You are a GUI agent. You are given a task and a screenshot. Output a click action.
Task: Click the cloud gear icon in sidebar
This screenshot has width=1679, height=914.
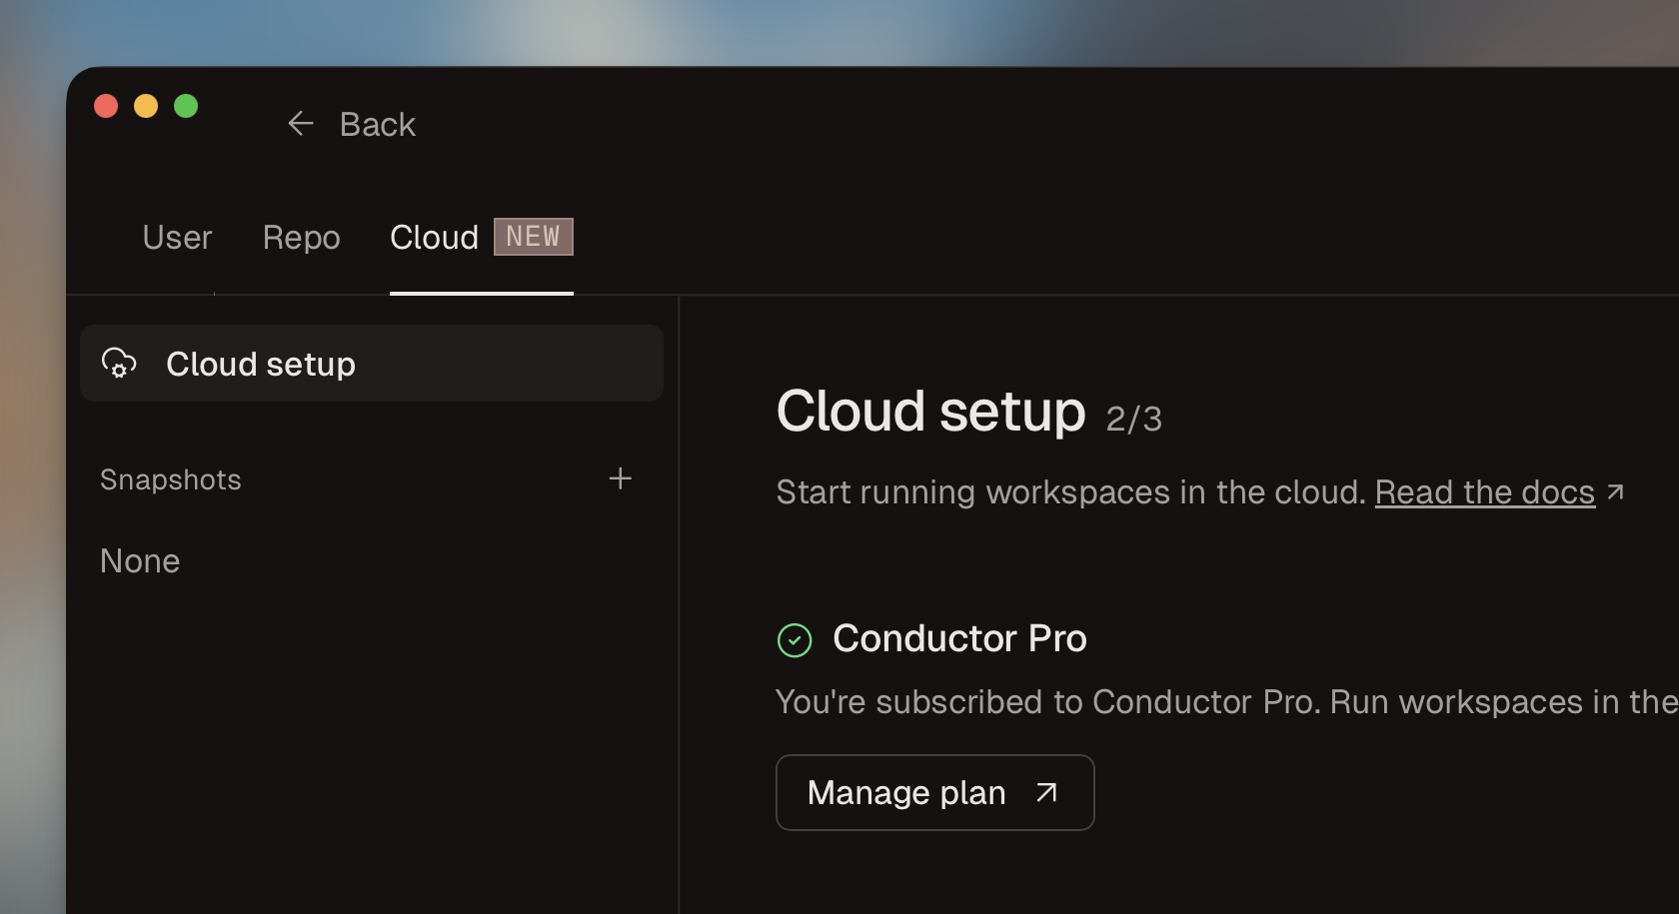click(119, 364)
